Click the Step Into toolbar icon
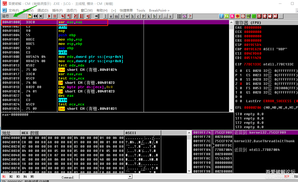Image resolution: width=298 pixels, height=182 pixels. (x=63, y=16)
